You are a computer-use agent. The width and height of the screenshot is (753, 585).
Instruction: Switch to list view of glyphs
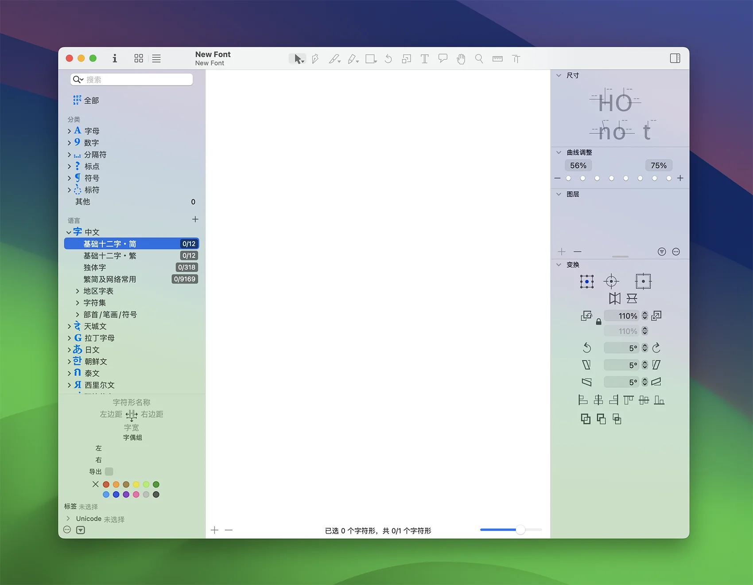tap(156, 58)
